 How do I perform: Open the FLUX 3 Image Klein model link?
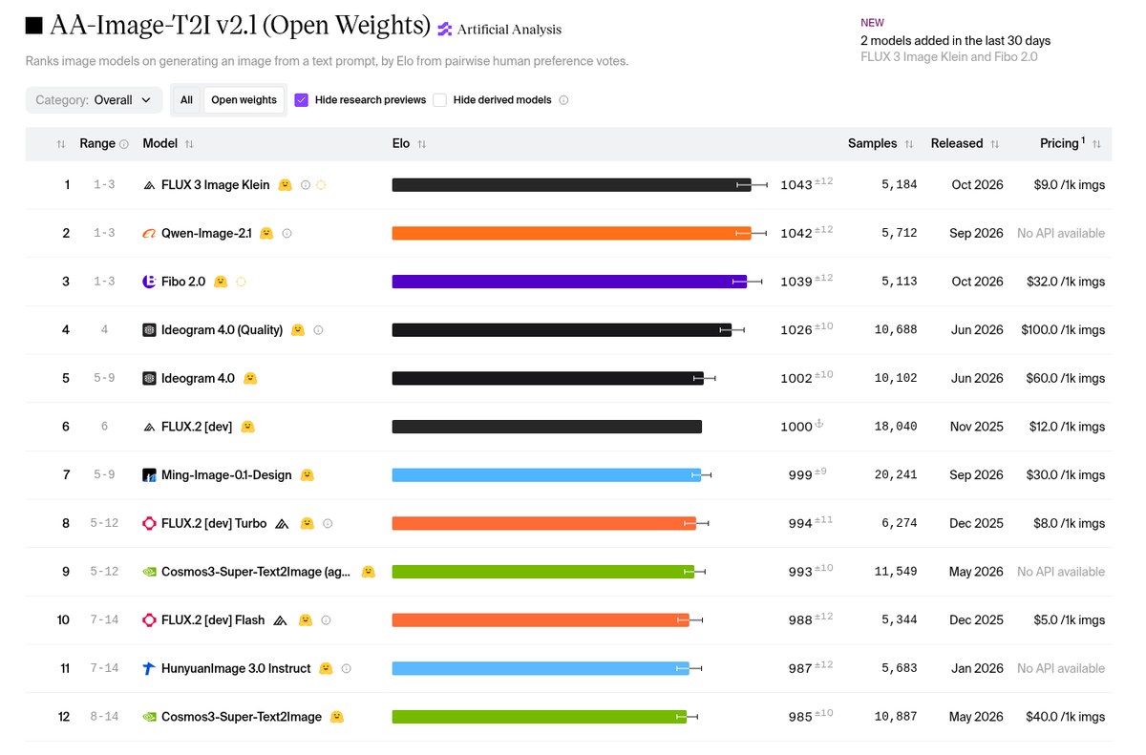point(216,185)
